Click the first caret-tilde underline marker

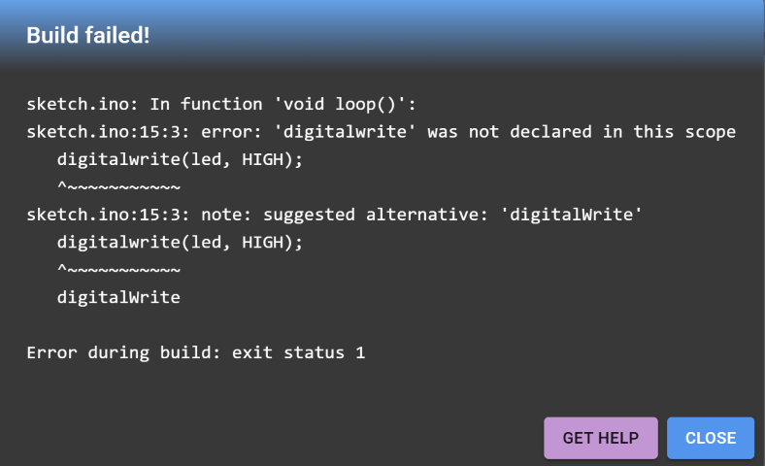[x=119, y=187]
